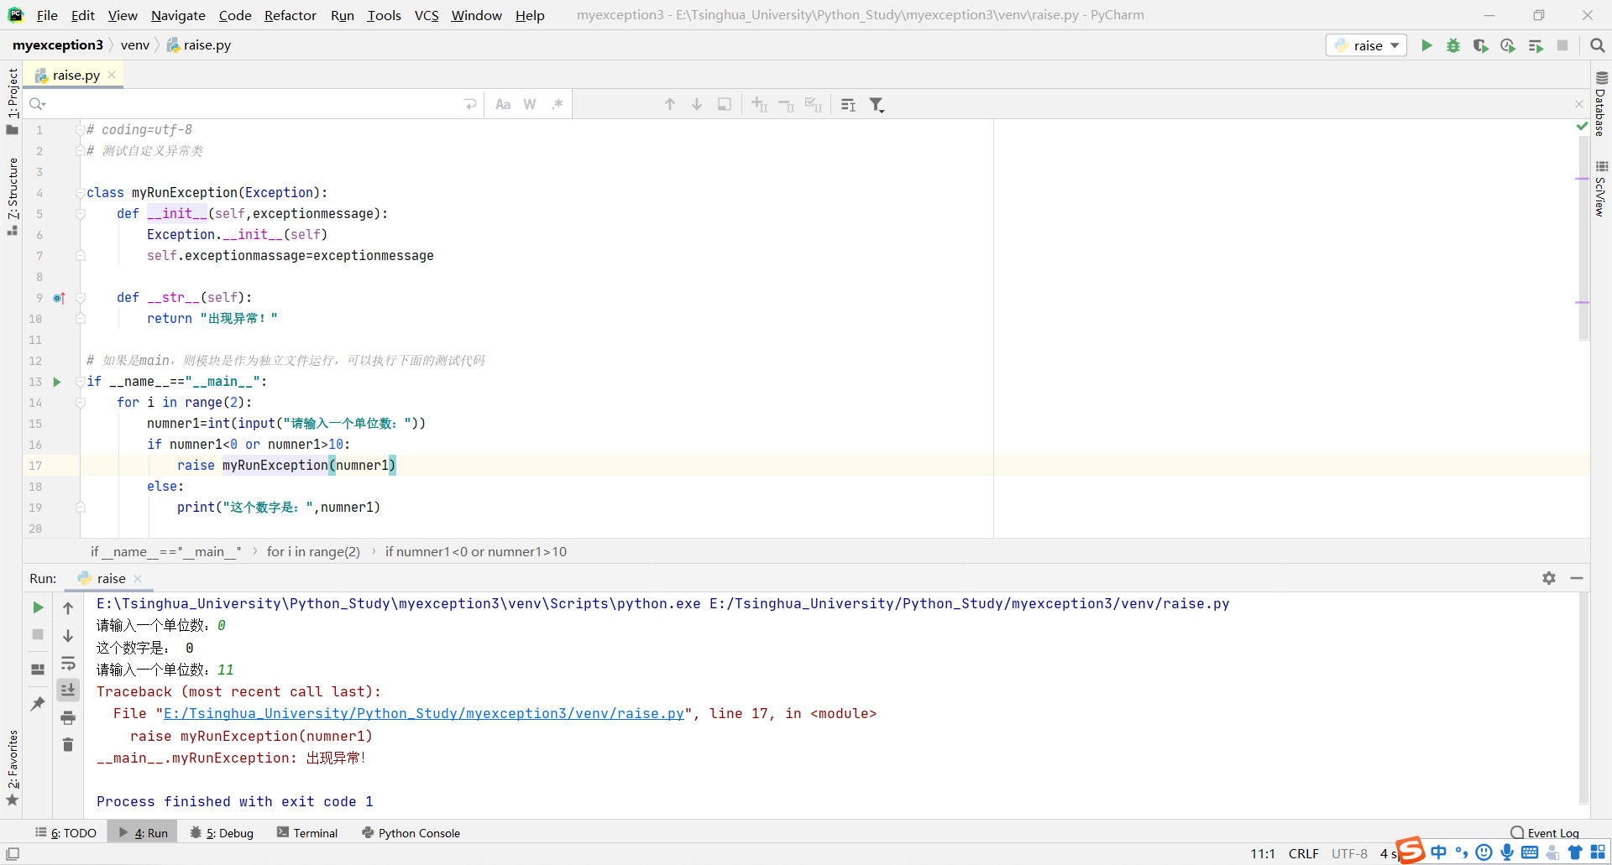Close the raise.py editor tab
This screenshot has height=865, width=1612.
(112, 75)
